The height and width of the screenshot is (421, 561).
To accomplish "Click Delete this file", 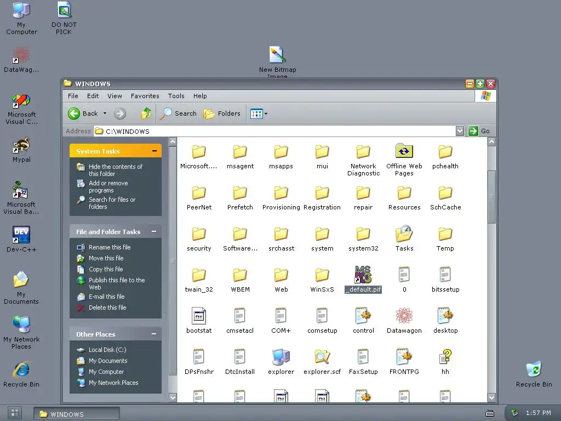I will 107,308.
